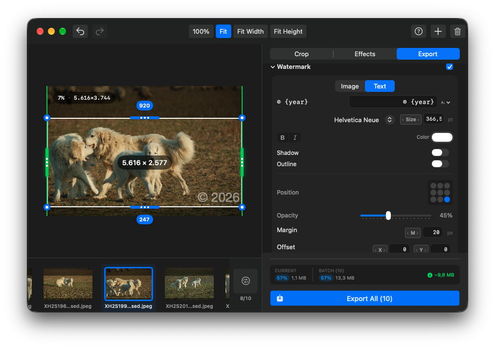The image size is (495, 348).
Task: Add images with the plus icon
Action: (438, 31)
